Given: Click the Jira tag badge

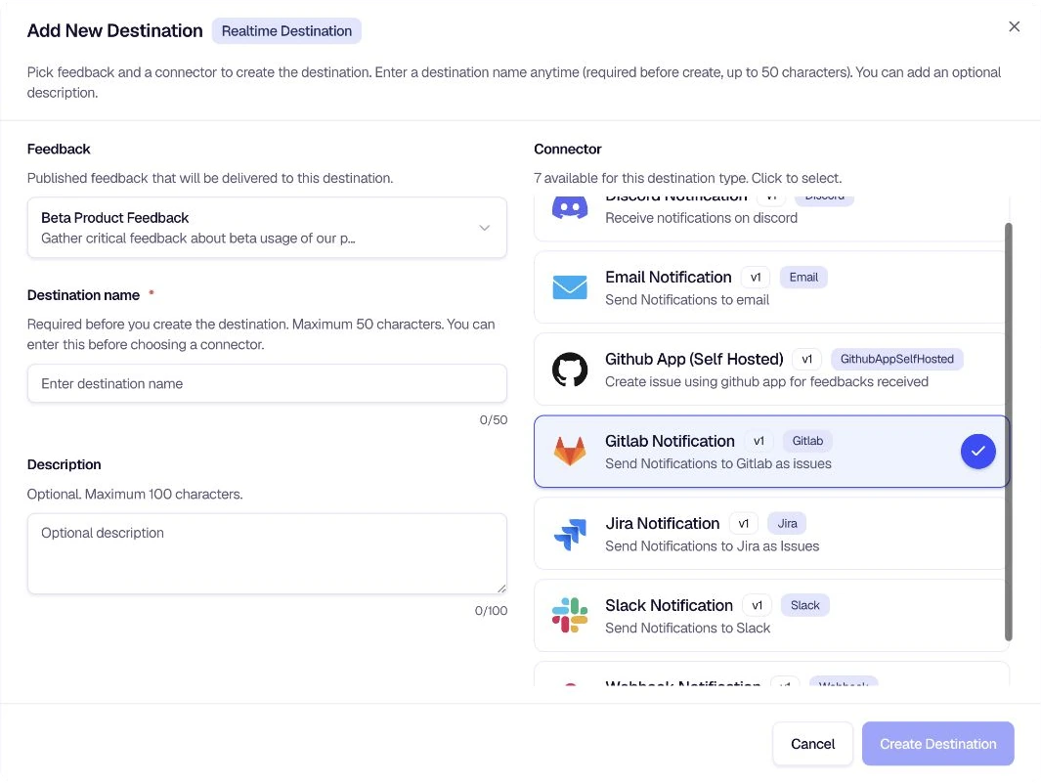Looking at the screenshot, I should tap(787, 523).
